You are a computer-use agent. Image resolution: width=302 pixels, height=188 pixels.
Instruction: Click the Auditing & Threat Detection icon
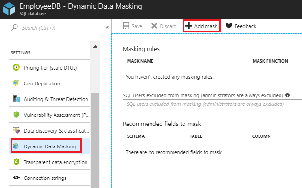16,99
